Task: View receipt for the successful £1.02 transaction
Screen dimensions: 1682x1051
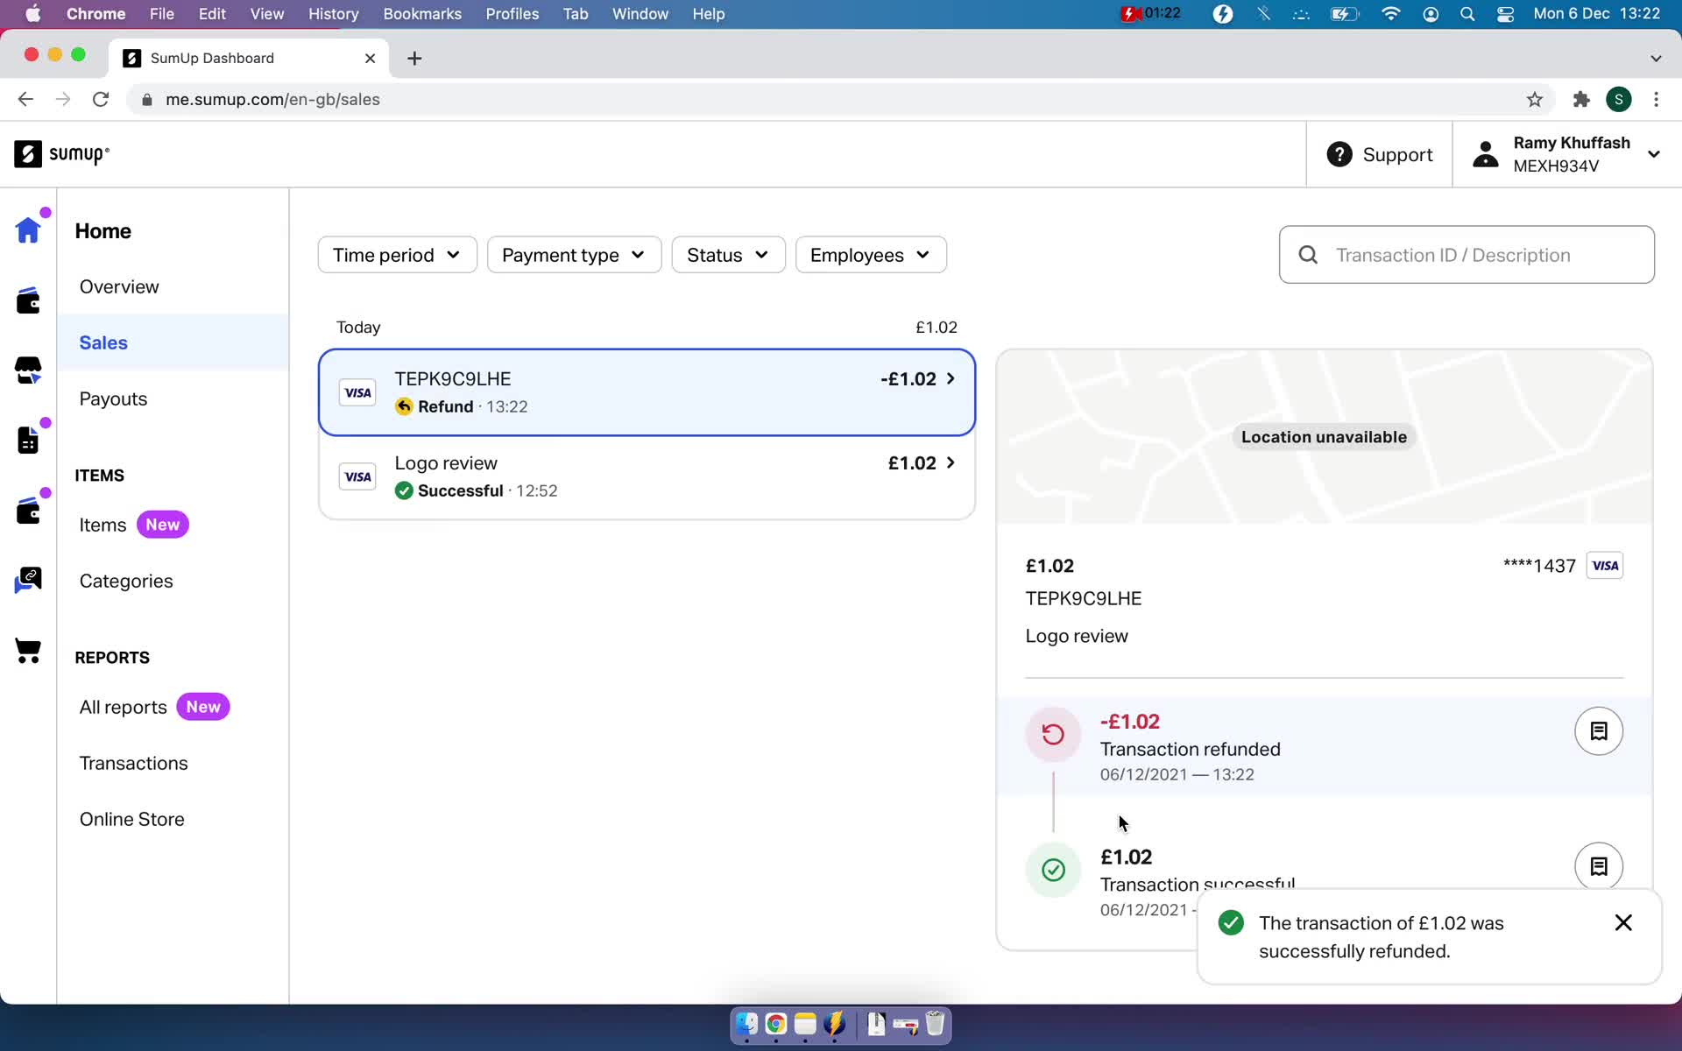Action: click(x=1598, y=866)
